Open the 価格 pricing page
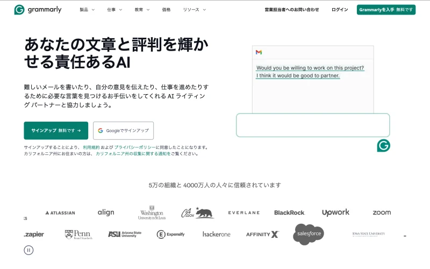 click(x=166, y=10)
